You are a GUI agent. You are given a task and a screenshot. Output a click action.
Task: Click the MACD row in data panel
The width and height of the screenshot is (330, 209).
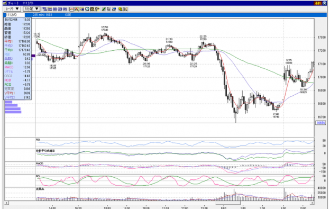point(17,67)
